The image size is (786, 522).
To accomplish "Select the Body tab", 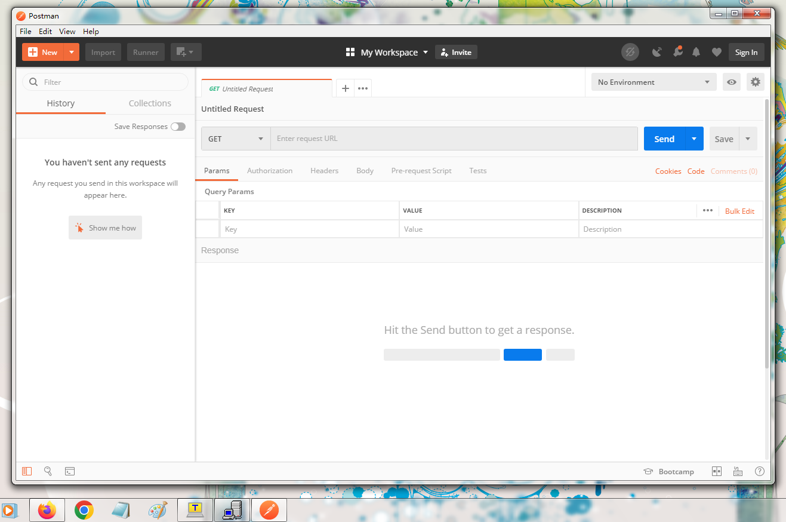I will [365, 171].
